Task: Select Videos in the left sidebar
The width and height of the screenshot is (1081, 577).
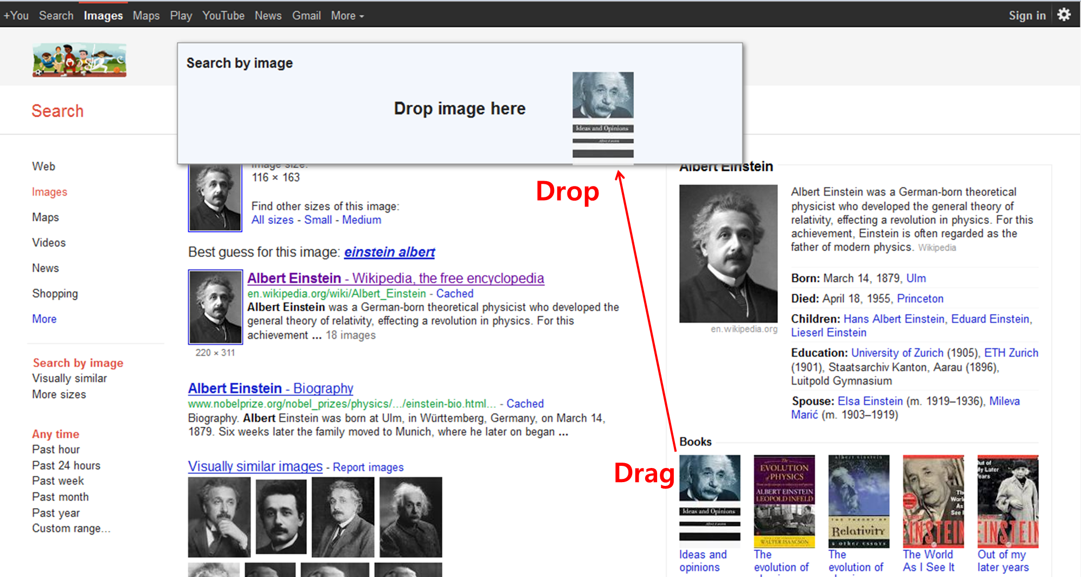Action: point(49,243)
